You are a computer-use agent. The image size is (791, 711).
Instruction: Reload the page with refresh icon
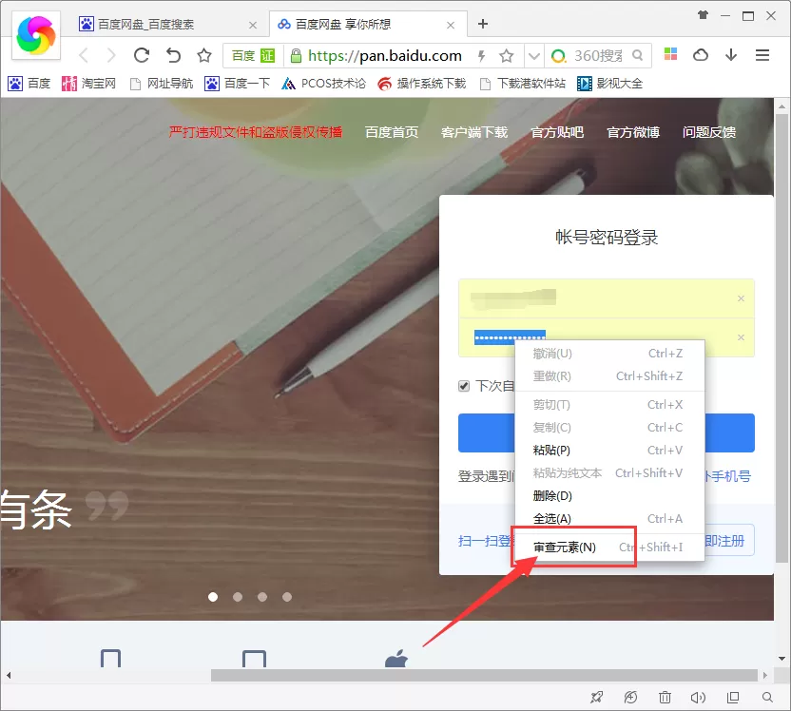pos(142,55)
